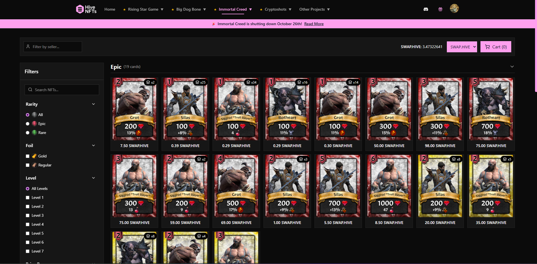Open the Cryptoshots menu
The width and height of the screenshot is (537, 264).
275,9
